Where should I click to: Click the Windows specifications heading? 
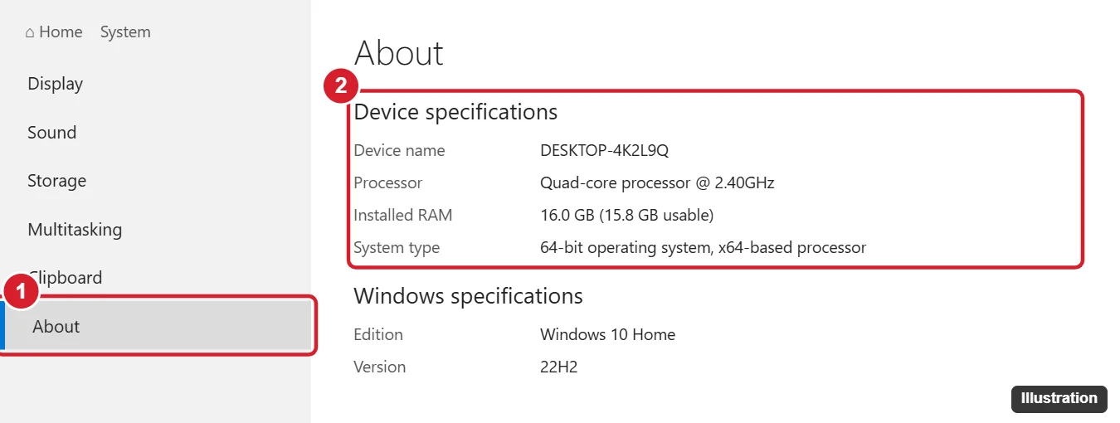(x=469, y=296)
